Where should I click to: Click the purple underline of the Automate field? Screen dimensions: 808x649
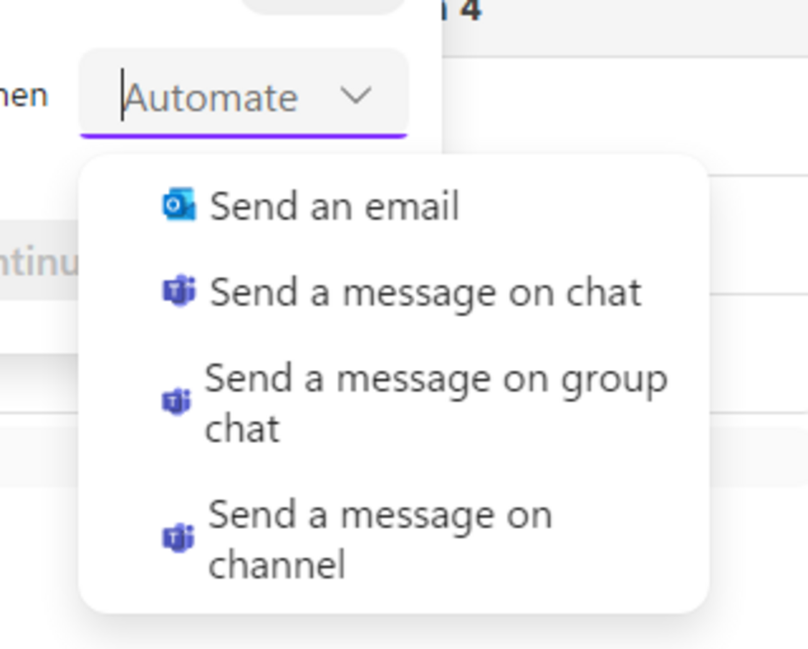[244, 135]
